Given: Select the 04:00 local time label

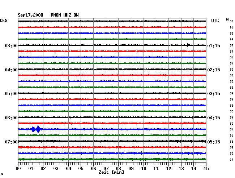Looking at the screenshot, I should (11, 70).
